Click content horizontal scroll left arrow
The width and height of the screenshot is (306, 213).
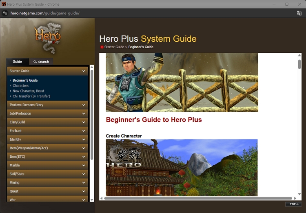tap(101, 198)
